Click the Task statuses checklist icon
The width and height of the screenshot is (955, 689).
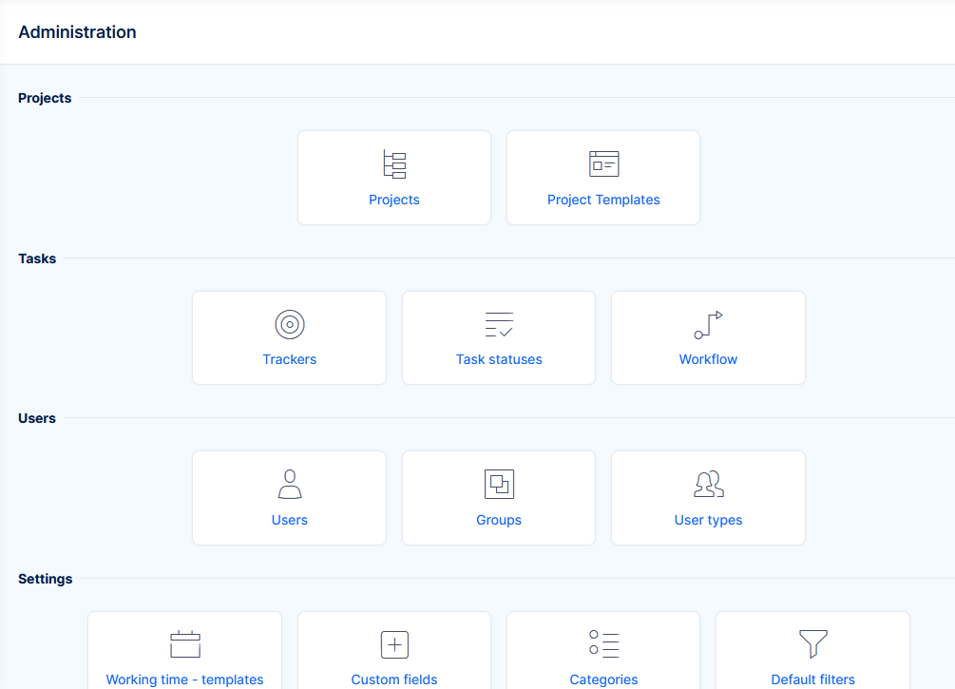click(499, 325)
